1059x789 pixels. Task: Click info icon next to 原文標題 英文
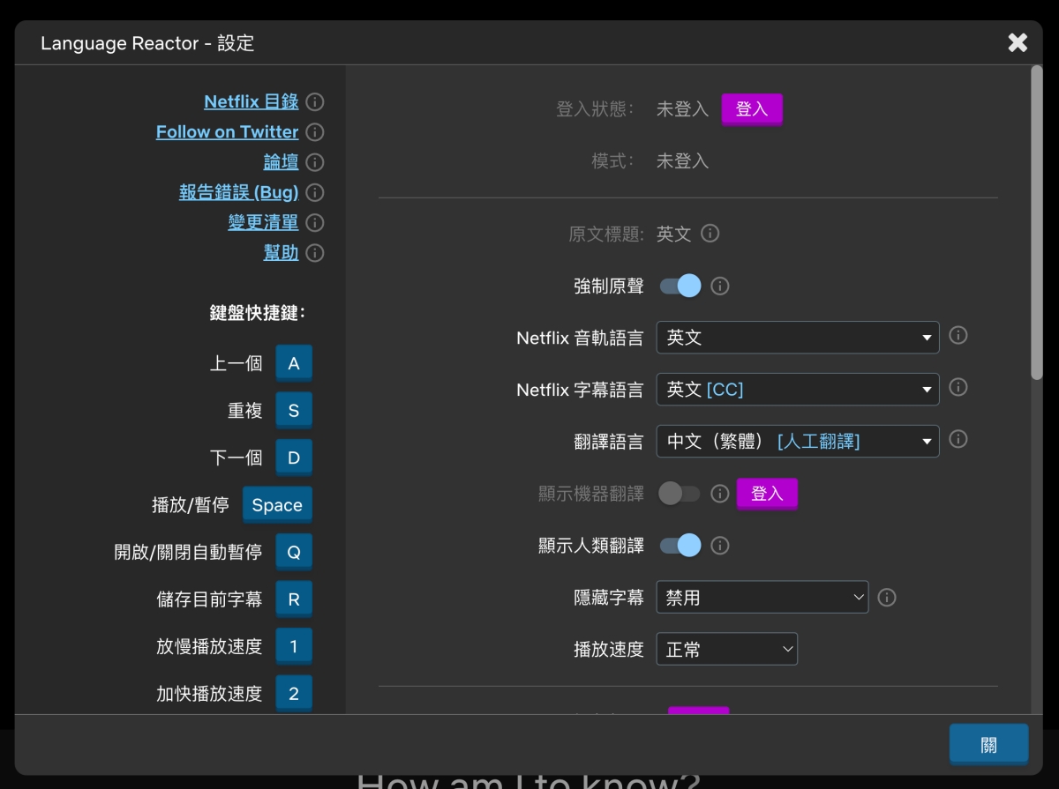pos(710,234)
